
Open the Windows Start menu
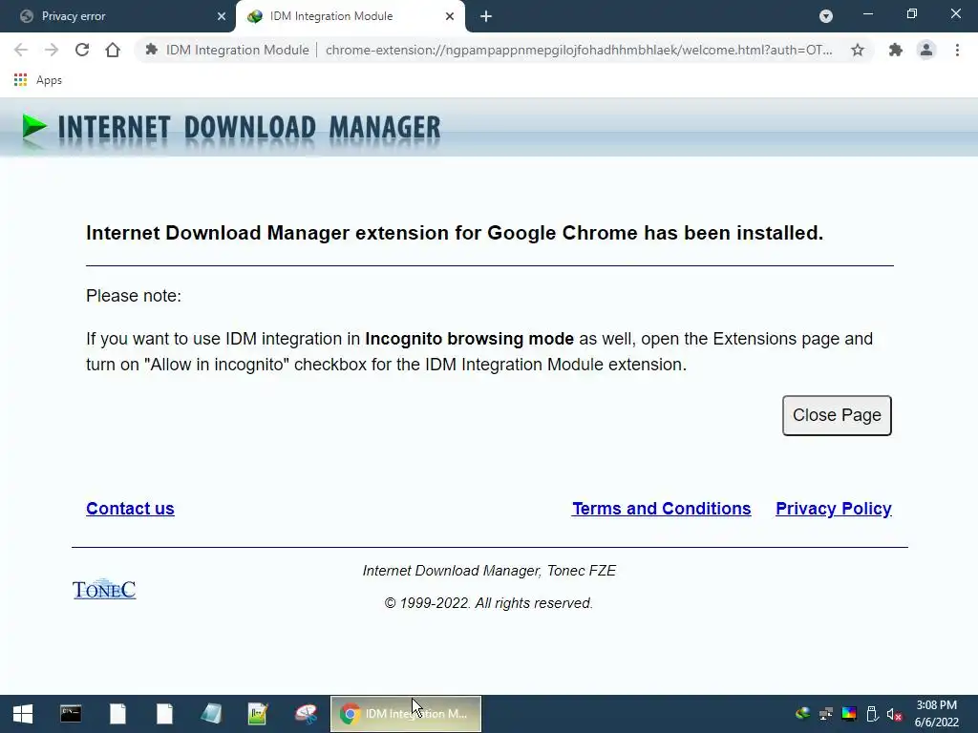pyautogui.click(x=23, y=714)
